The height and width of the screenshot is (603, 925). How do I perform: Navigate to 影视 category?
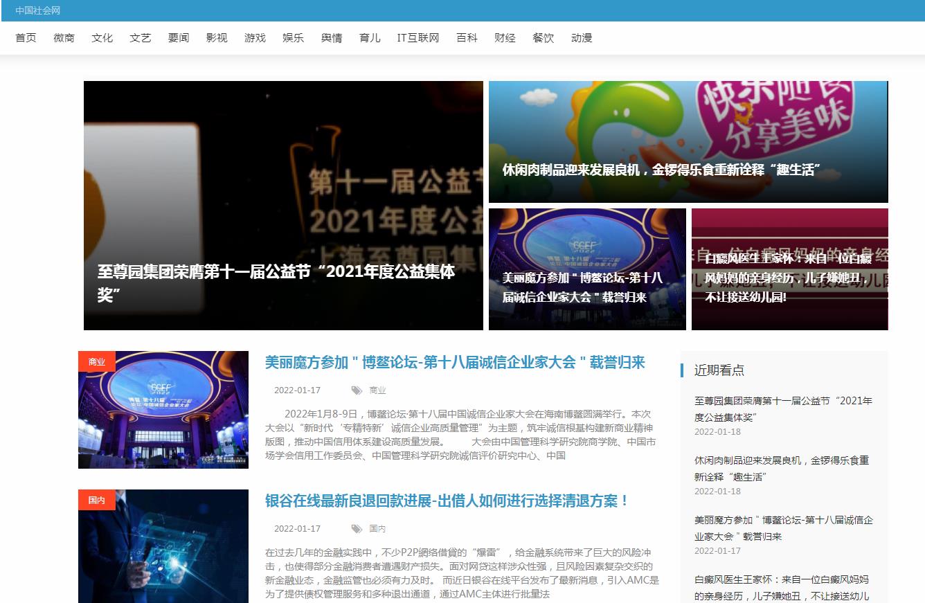click(217, 38)
